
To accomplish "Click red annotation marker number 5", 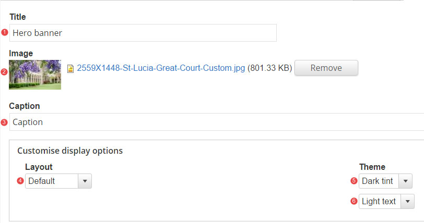I will coord(354,181).
